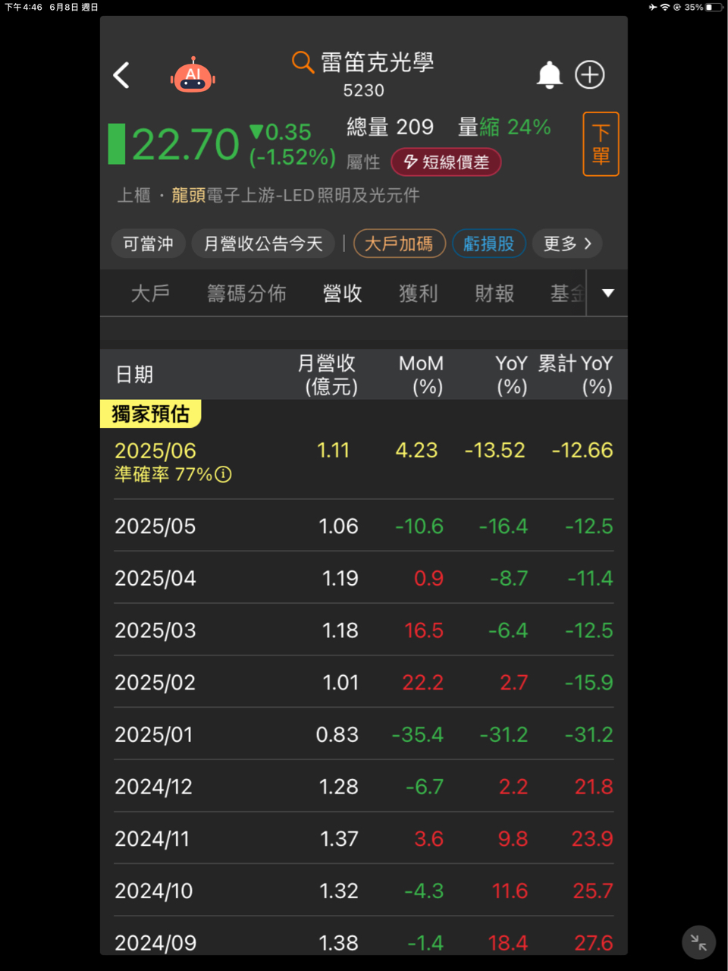Select the 營收 tab
This screenshot has height=971, width=728.
click(343, 294)
